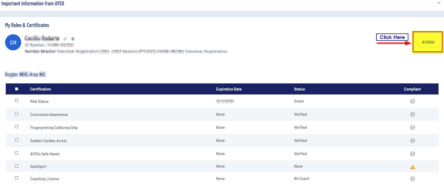The image size is (444, 184).
Task: Select the Concussion Awareness row checkbox
Action: click(17, 114)
